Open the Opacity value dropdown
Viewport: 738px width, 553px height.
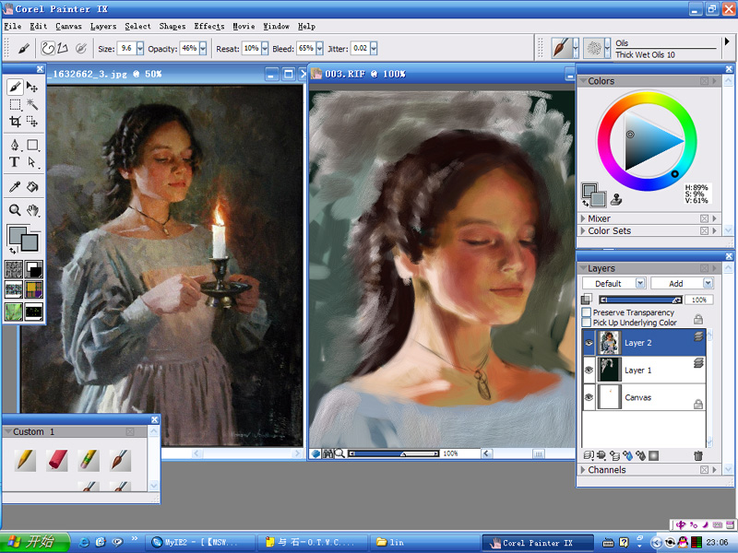[x=203, y=48]
